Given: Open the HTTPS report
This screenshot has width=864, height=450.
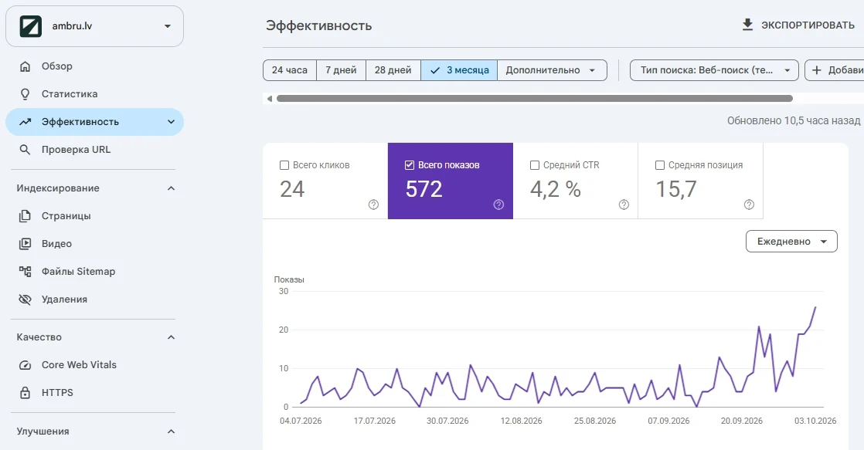Looking at the screenshot, I should click(x=94, y=393).
